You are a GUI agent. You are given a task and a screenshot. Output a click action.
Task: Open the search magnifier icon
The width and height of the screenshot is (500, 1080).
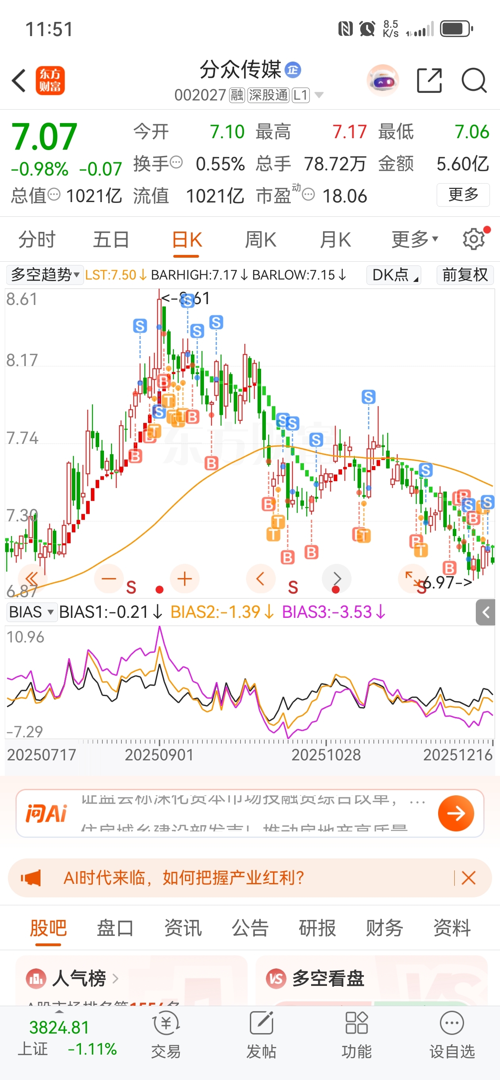coord(474,80)
